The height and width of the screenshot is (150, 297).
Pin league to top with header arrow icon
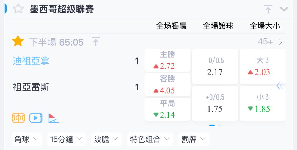pyautogui.click(x=268, y=9)
